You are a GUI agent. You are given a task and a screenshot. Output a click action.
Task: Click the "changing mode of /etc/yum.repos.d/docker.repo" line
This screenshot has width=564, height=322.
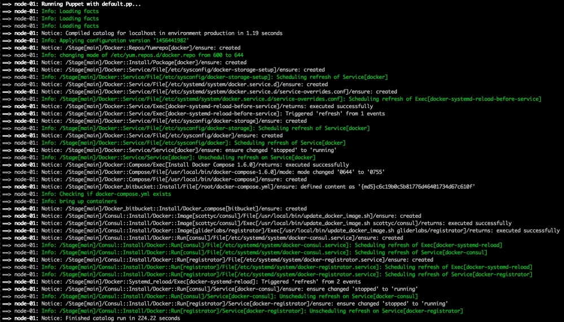142,55
